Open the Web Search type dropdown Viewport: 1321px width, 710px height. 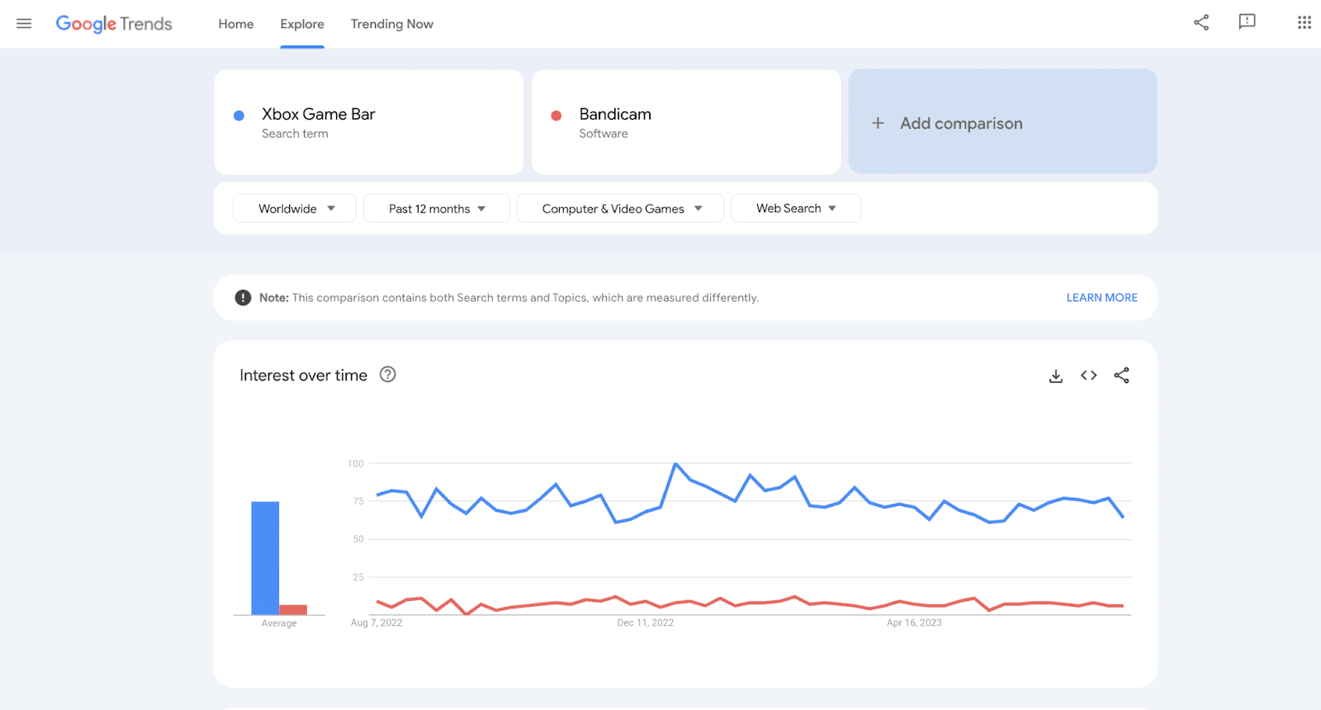(795, 209)
